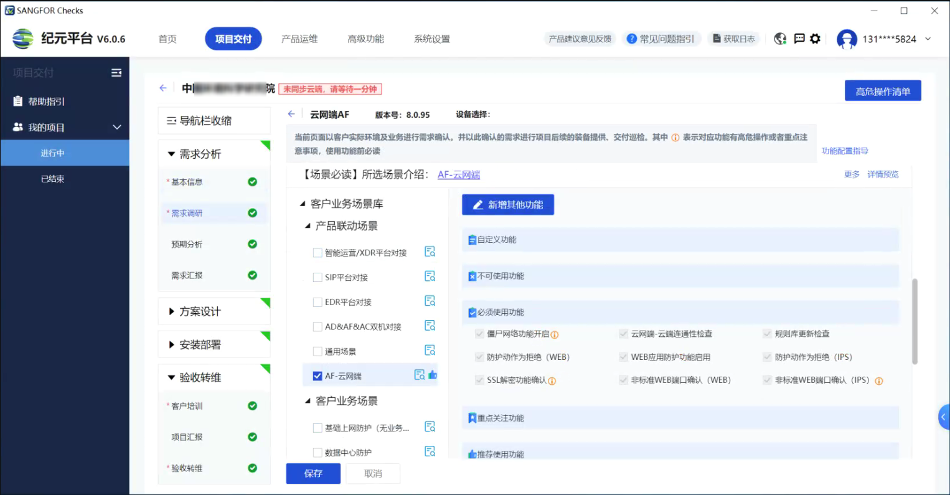Open detail icon beside SIP平台对接
The height and width of the screenshot is (495, 950).
(430, 276)
